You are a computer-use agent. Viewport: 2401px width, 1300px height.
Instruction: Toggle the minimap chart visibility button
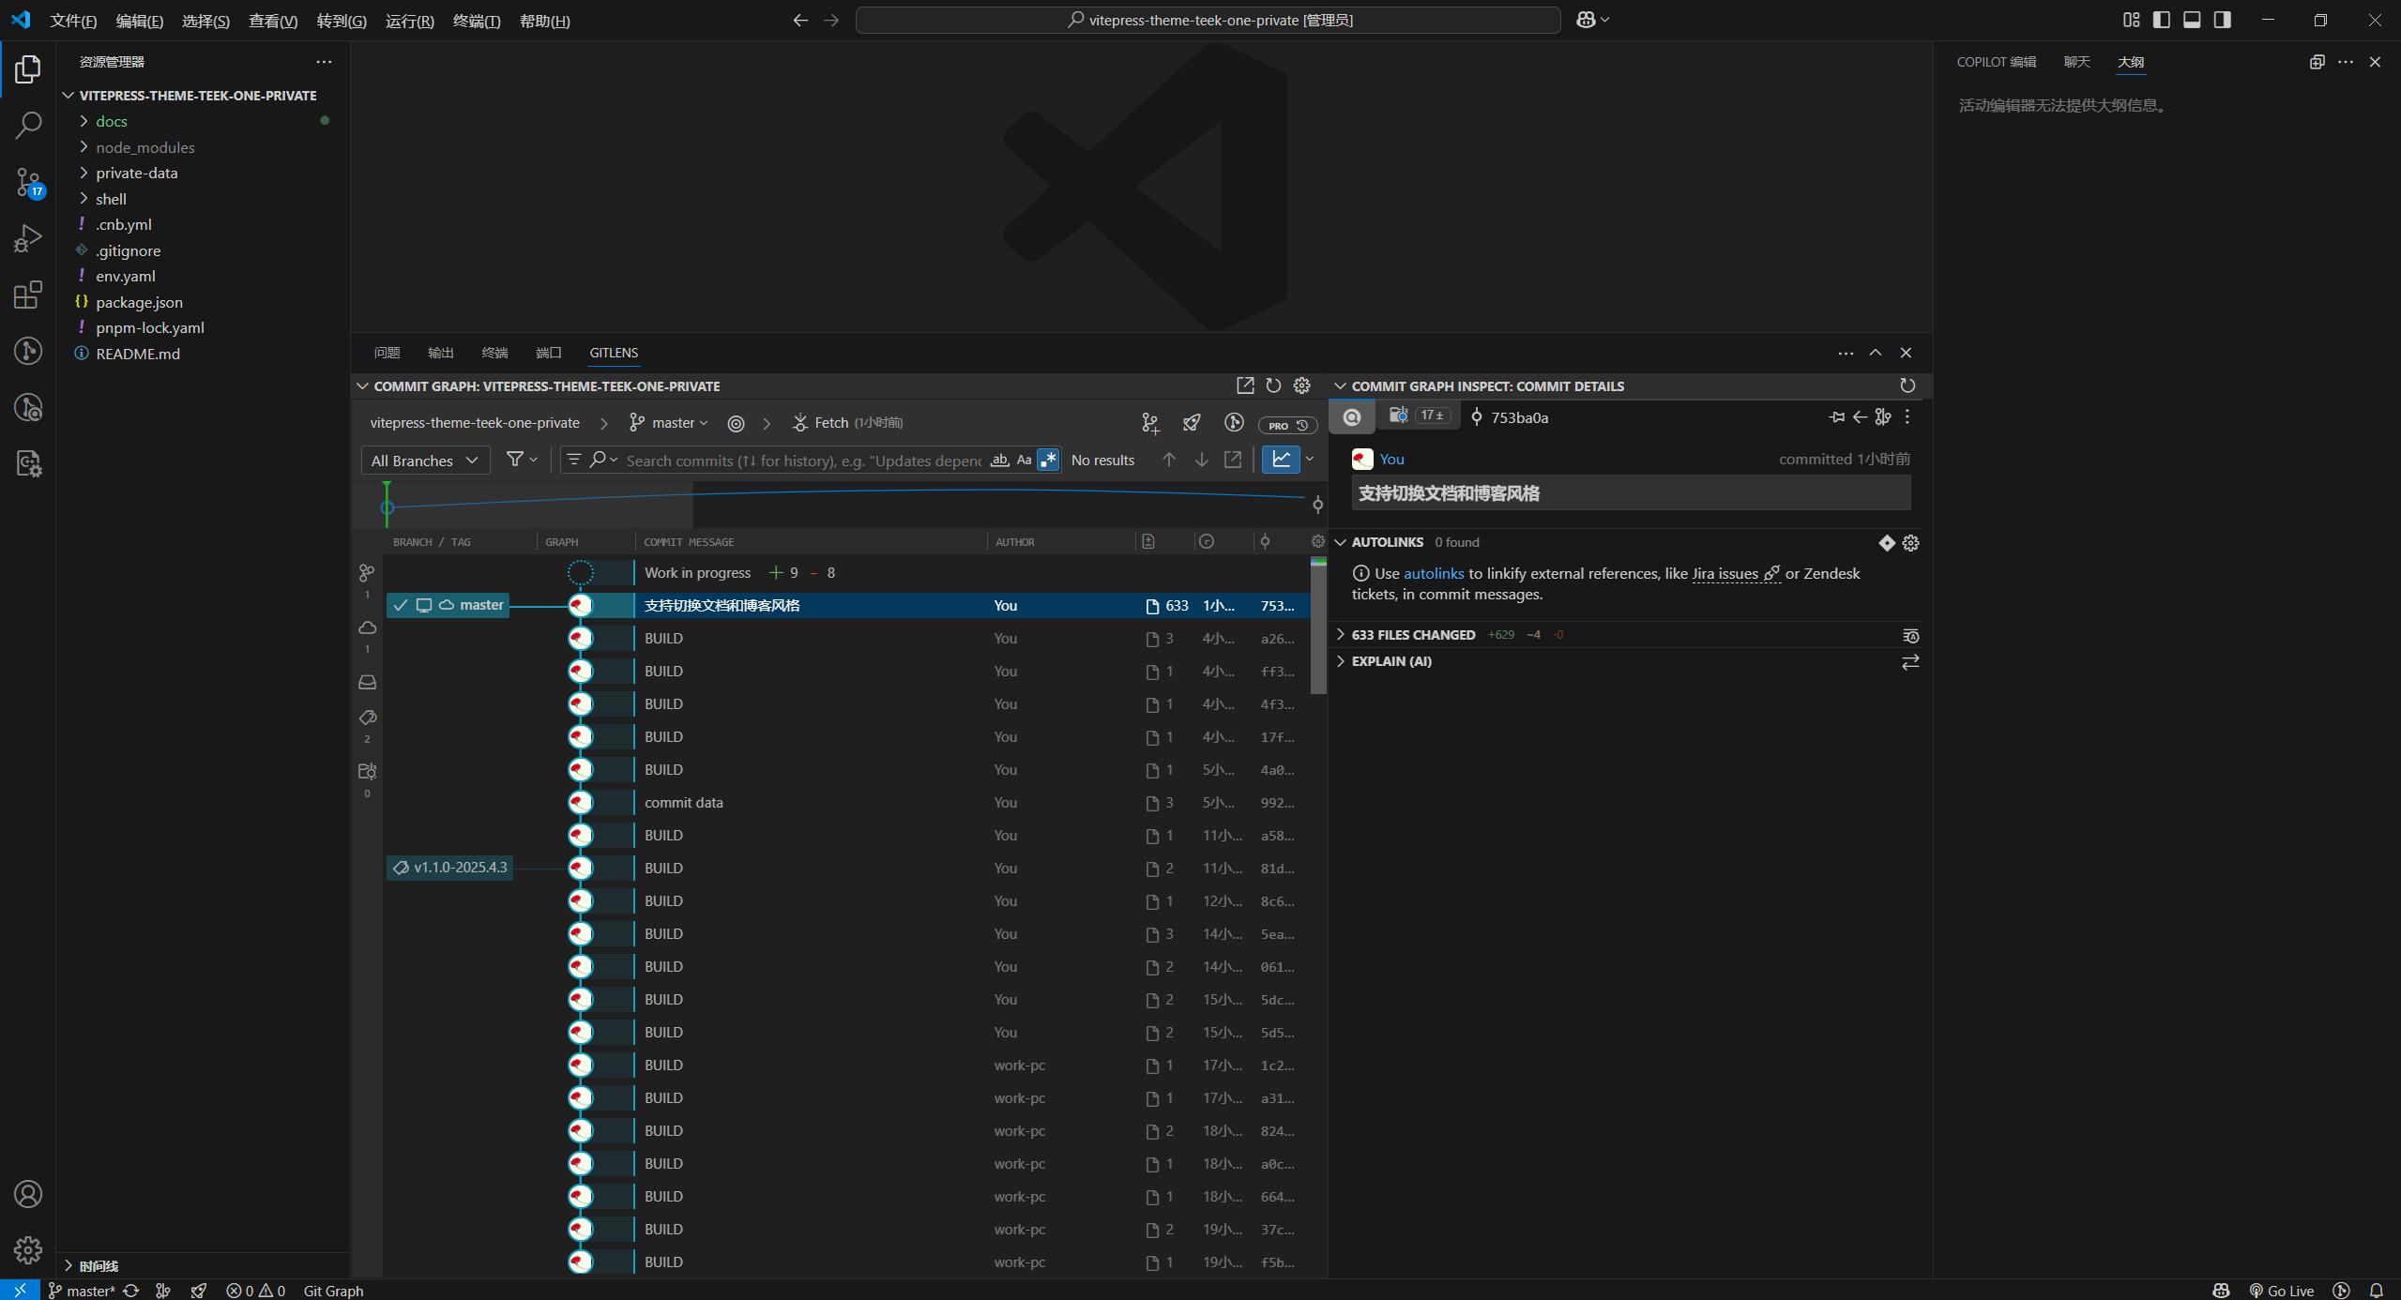coord(1281,460)
